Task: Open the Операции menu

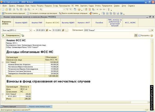Action: 20,6
